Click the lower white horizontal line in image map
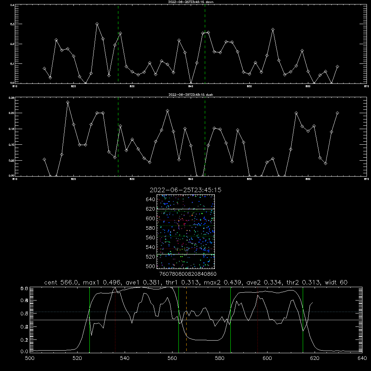Screen dimensions: 371x371 click(x=186, y=255)
